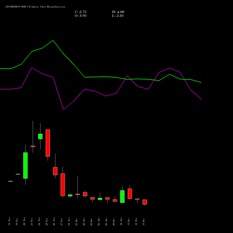Viewport: 233px width, 233px height.
Task: Select the 12 Dec date label
Action: tap(136, 221)
